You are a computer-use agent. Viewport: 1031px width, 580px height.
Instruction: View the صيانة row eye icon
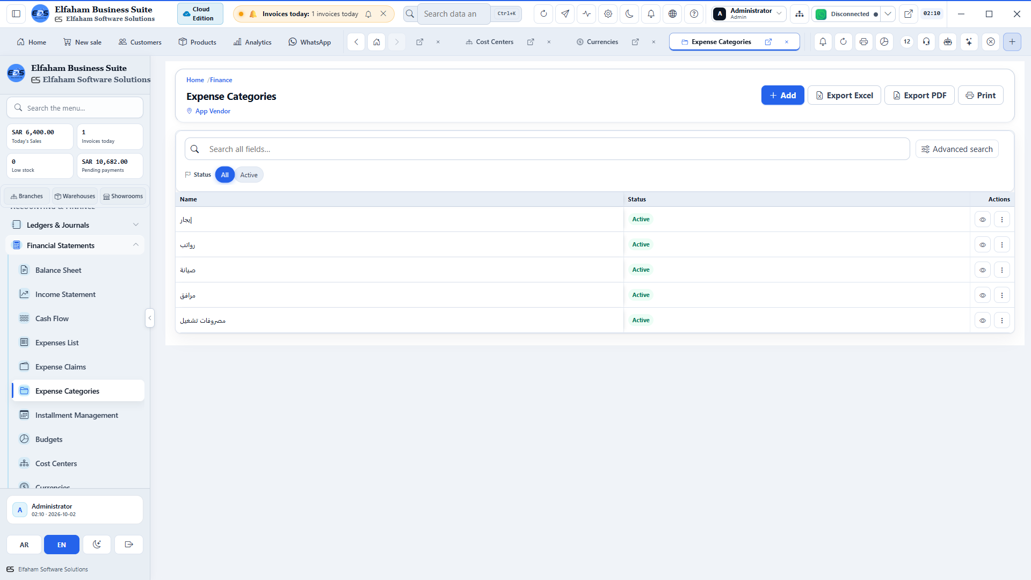point(983,270)
